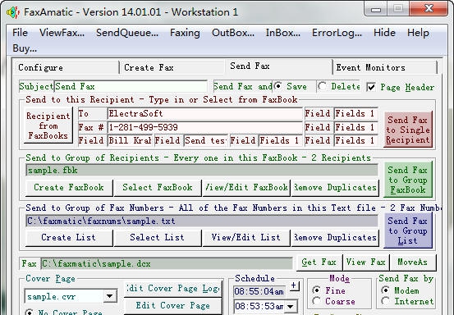The image size is (454, 315).
Task: Click the Send test field
Action: [206, 140]
